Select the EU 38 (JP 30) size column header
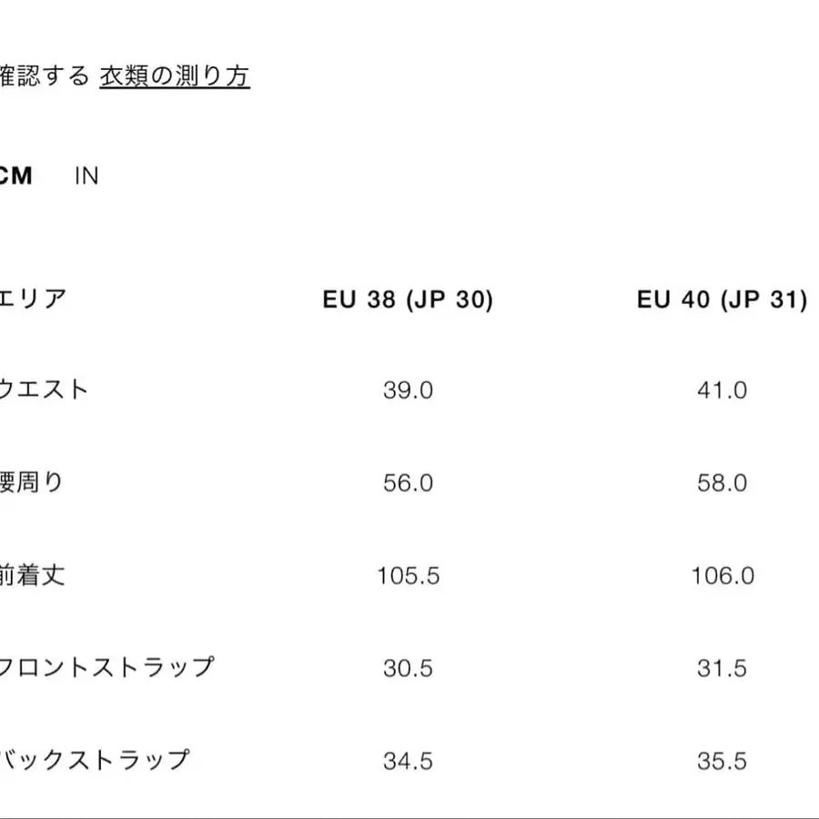Image resolution: width=819 pixels, height=819 pixels. [409, 298]
